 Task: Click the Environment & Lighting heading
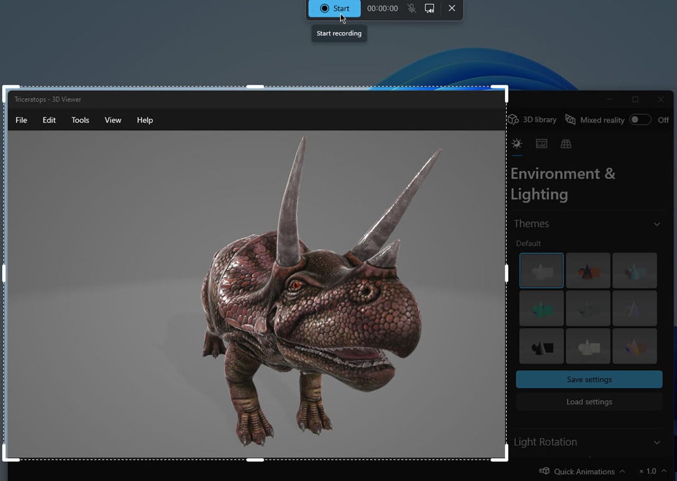pos(563,184)
